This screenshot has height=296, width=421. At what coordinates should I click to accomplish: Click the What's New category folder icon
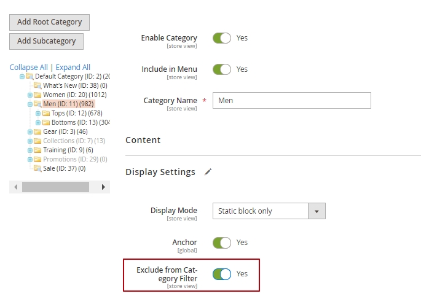tap(37, 86)
